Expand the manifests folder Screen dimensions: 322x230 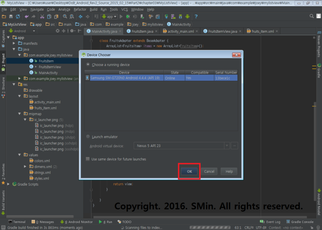click(x=14, y=43)
